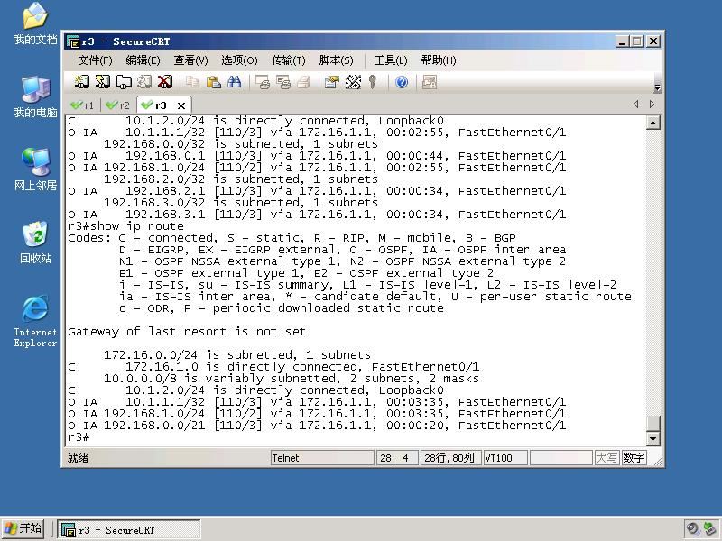The width and height of the screenshot is (722, 541).
Task: Open 网上邻居 desktop icon
Action: pos(35,170)
